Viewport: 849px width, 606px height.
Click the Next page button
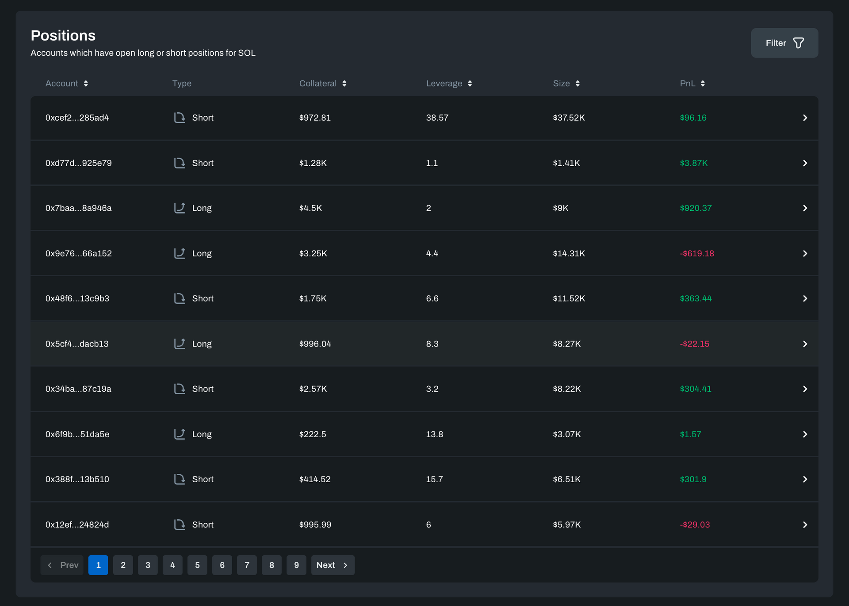(333, 565)
